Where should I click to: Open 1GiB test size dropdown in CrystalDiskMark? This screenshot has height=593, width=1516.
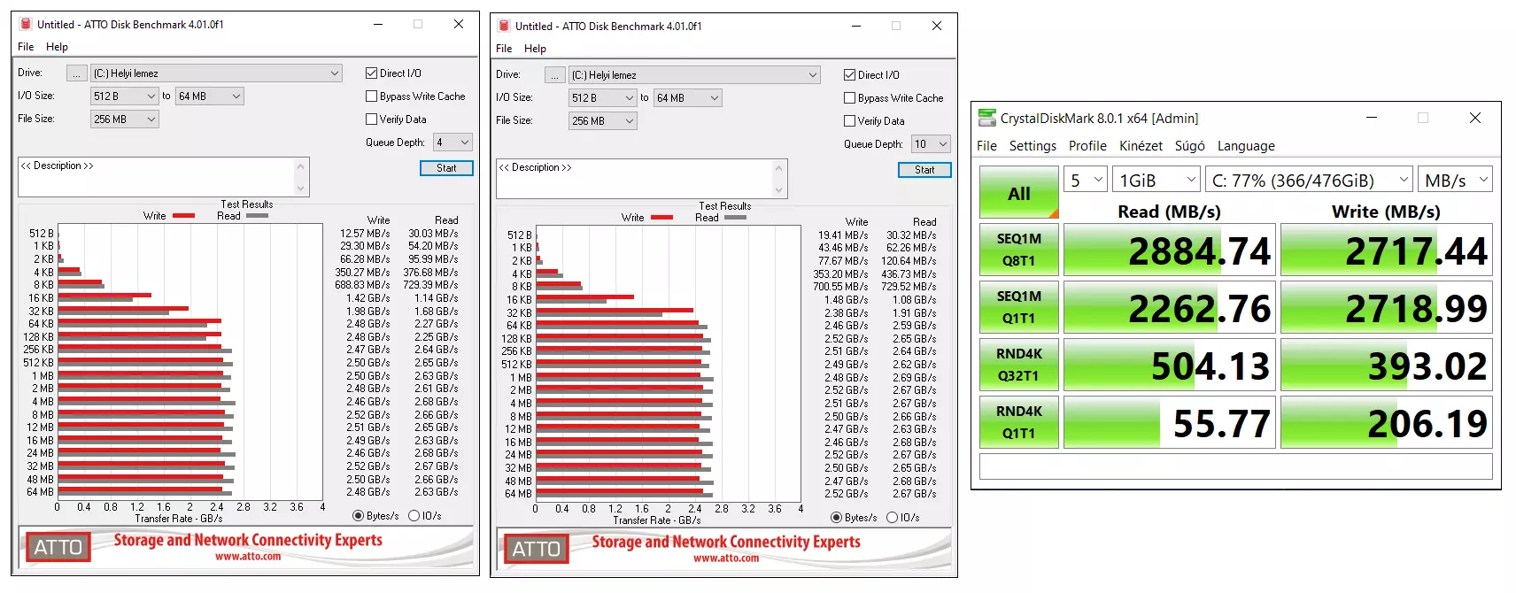click(x=1156, y=181)
